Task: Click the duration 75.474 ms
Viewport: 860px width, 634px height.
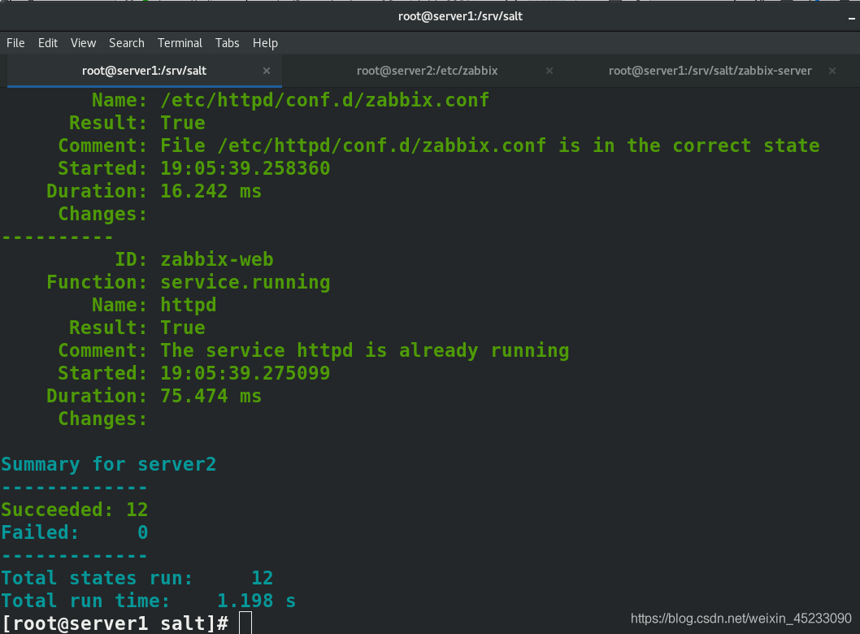Action: pyautogui.click(x=211, y=396)
